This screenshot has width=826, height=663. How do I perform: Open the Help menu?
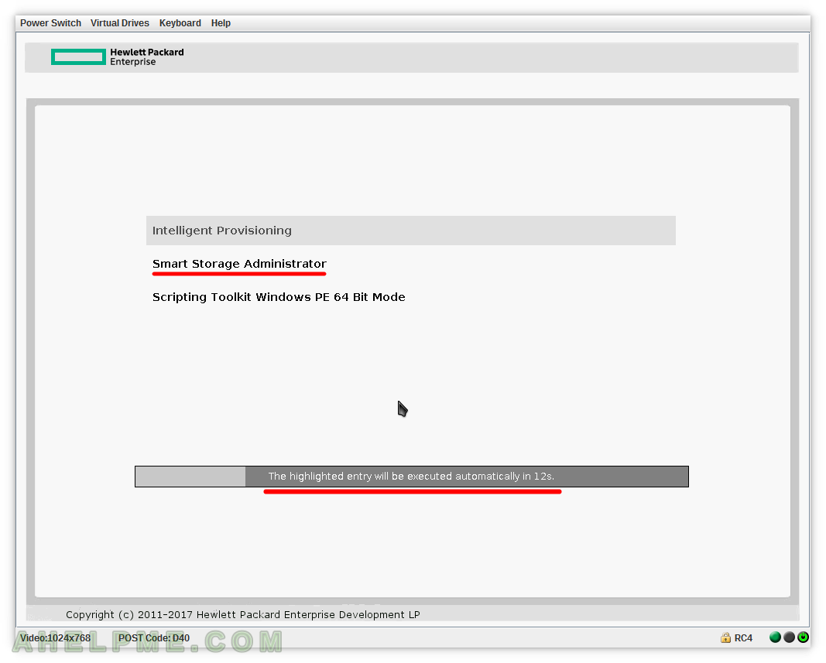[x=221, y=23]
